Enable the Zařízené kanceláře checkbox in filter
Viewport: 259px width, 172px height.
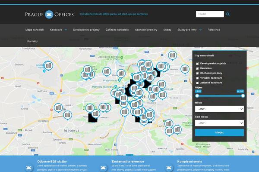pyautogui.click(x=197, y=83)
